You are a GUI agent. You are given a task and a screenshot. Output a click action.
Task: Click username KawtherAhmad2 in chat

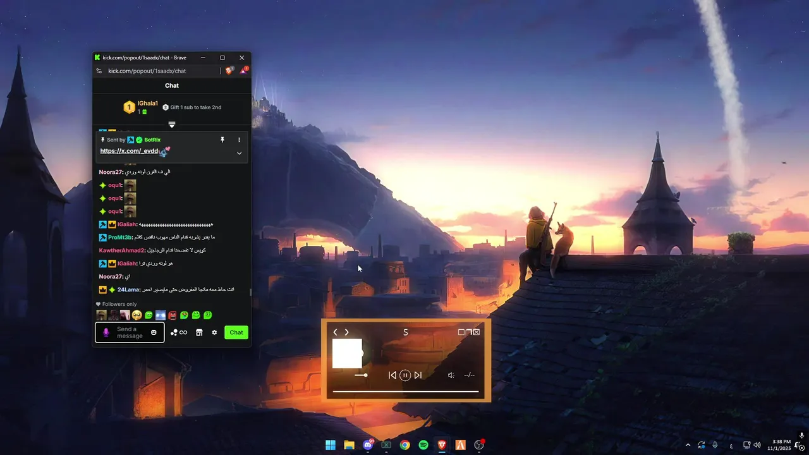pyautogui.click(x=121, y=250)
